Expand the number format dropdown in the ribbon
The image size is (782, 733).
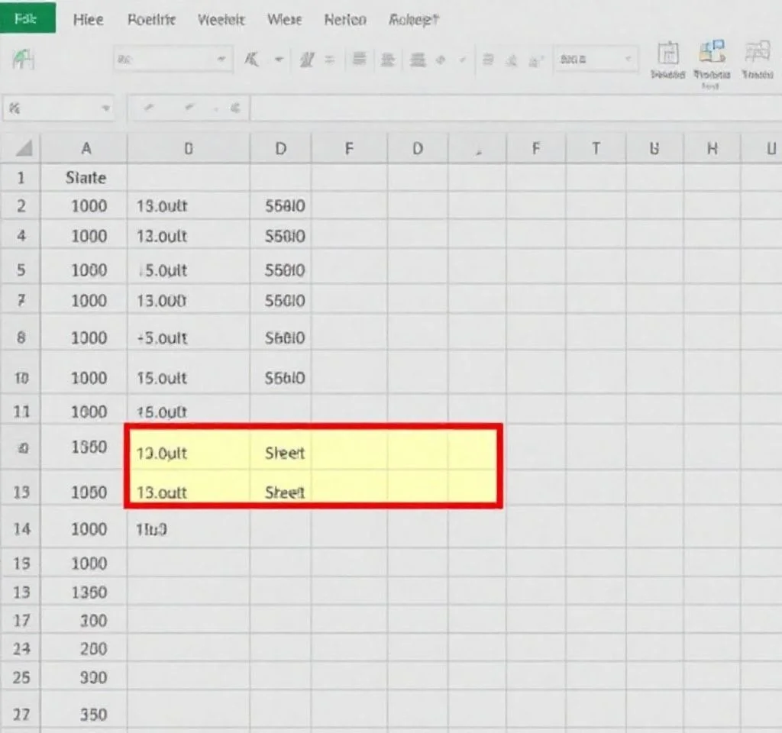pos(628,60)
